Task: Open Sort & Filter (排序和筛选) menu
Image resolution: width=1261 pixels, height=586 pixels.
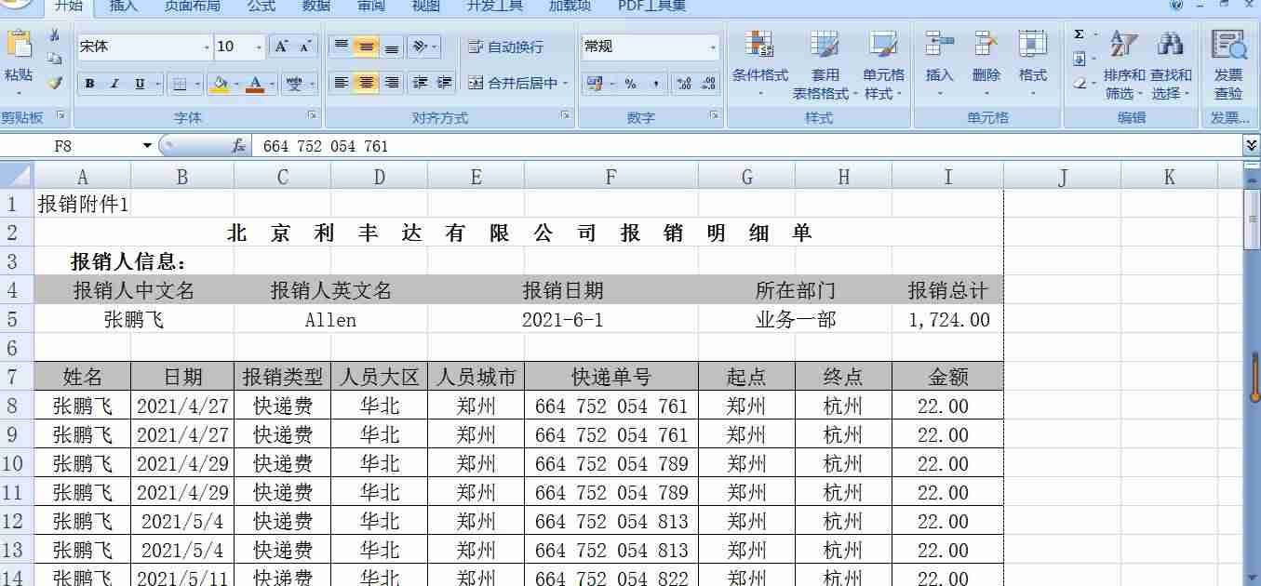Action: point(1124,64)
